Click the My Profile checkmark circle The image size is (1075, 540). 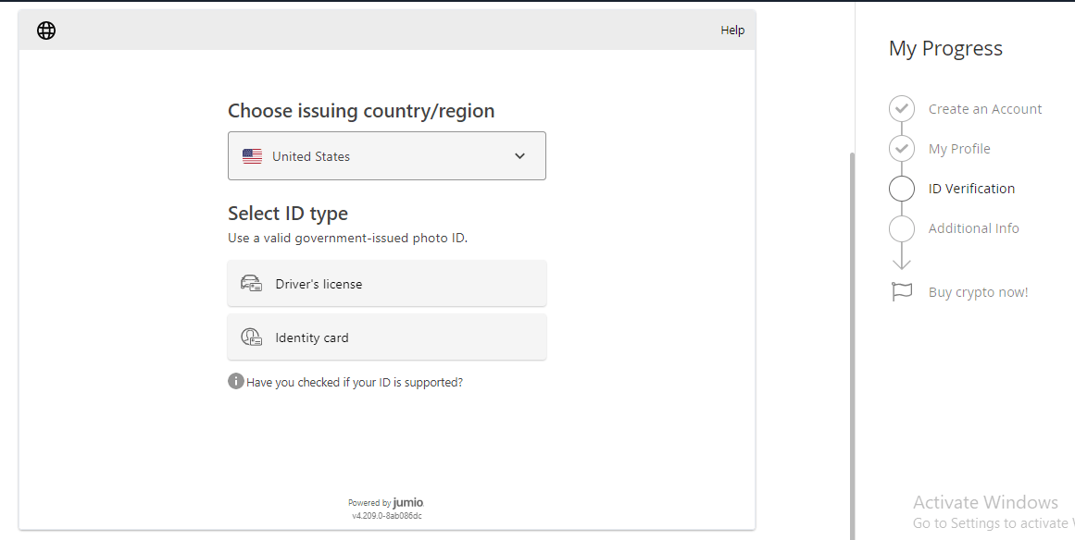(x=902, y=149)
